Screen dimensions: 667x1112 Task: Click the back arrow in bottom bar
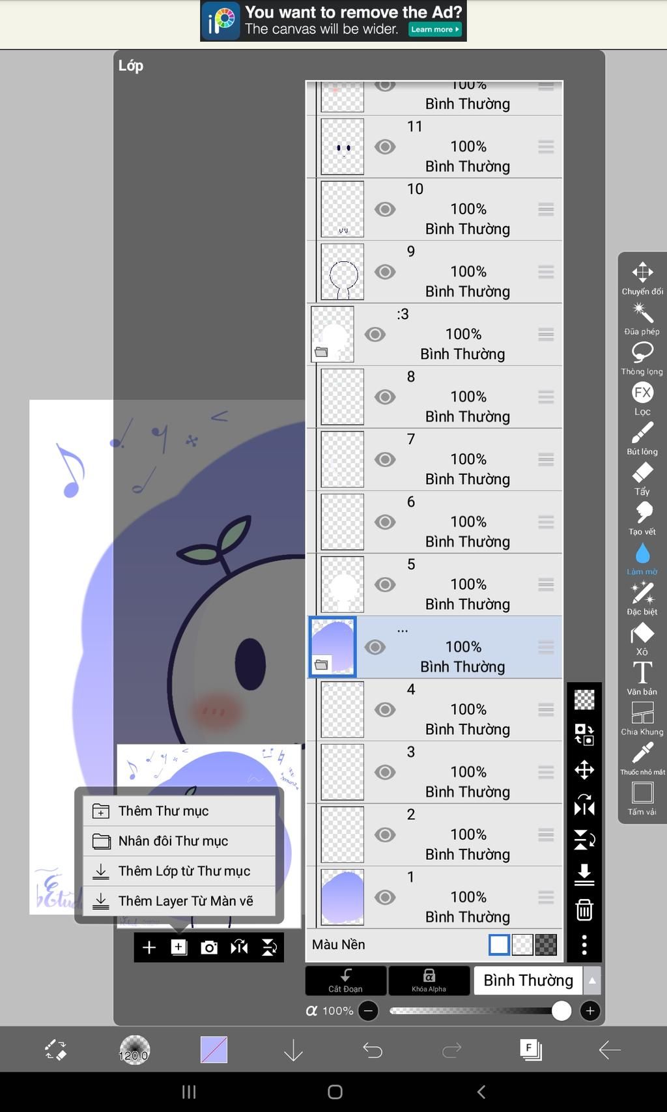point(610,1050)
